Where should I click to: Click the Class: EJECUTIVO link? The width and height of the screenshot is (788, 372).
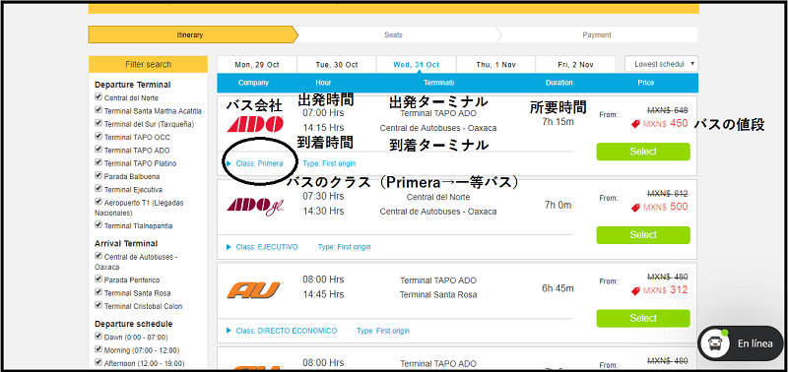tap(267, 247)
